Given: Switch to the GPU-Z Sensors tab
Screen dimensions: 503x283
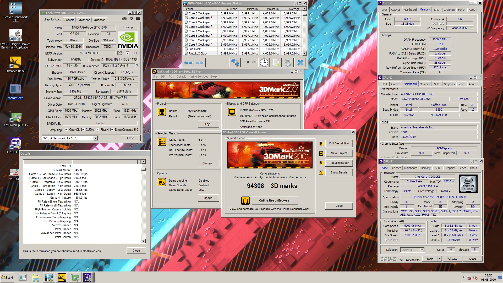Looking at the screenshot, I should (69, 20).
